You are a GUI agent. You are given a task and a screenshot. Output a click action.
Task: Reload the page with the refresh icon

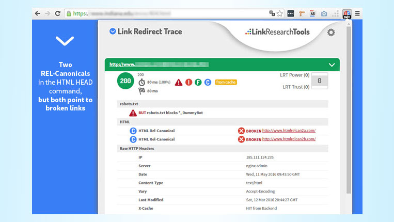[57, 13]
